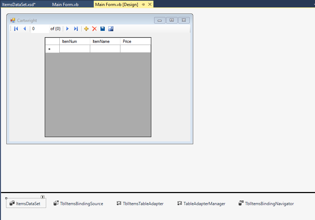Click the Move Last record icon

(76, 29)
